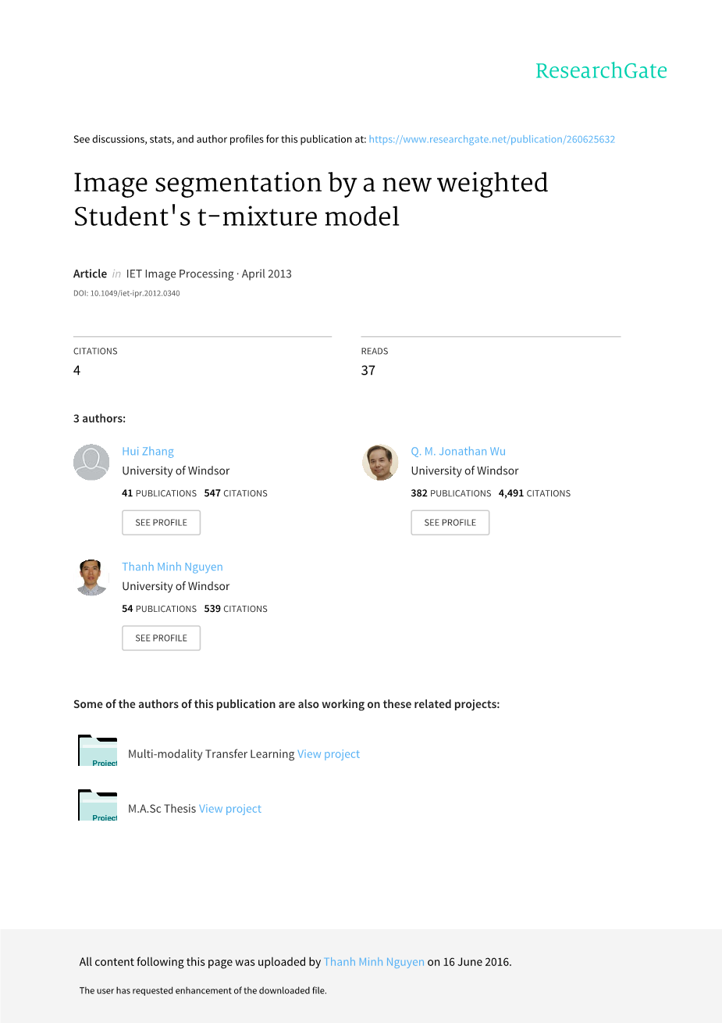Open Q. M. Jonathan Wu's name link
Screen dimensions: 722x1023
click(458, 451)
